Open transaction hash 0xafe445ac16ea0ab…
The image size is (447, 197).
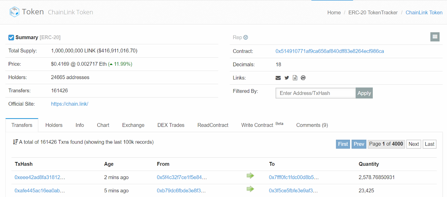40,191
